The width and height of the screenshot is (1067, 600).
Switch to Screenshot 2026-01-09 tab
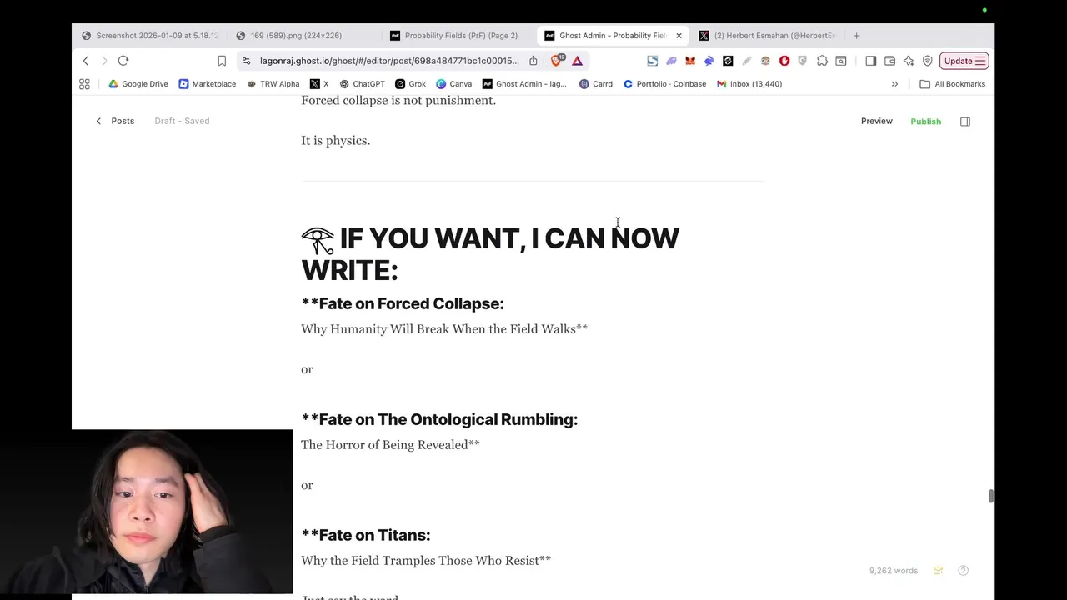click(x=150, y=36)
